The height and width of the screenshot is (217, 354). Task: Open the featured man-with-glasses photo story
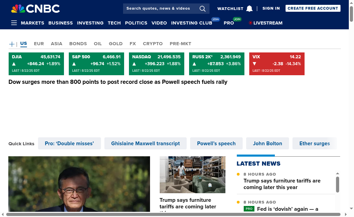79,184
